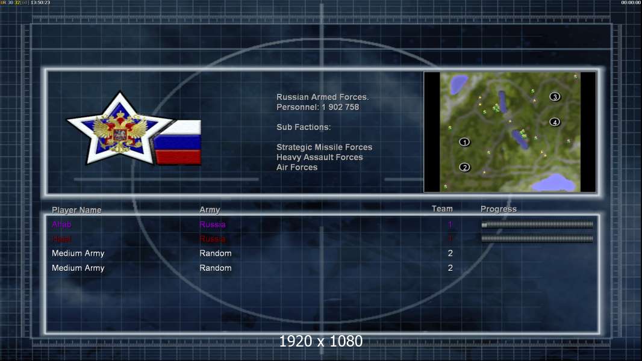642x361 pixels.
Task: Click Random army in the third player row
Action: [x=216, y=253]
